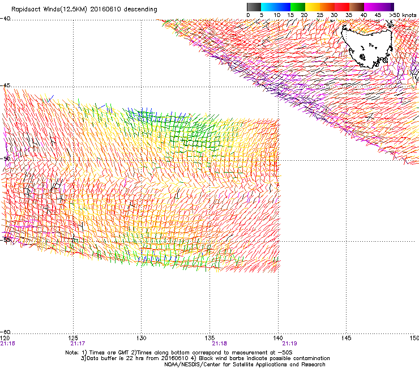Click legend tick label '10'
The width and height of the screenshot is (419, 368).
[x=277, y=15]
